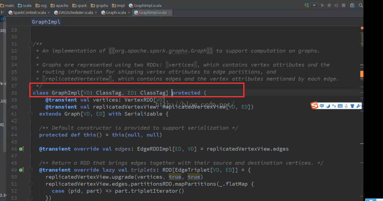383x201 pixels.
Task: Collapse the triplets block fold at line 49
Action: [30, 170]
